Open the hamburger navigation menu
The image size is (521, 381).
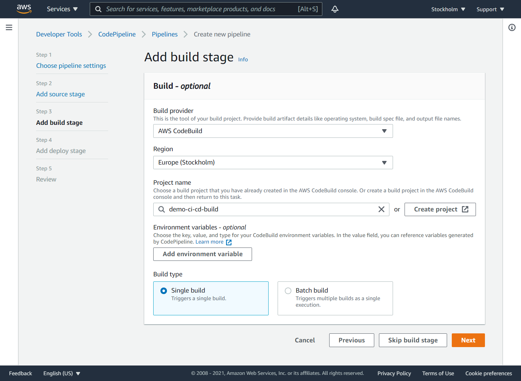point(9,27)
